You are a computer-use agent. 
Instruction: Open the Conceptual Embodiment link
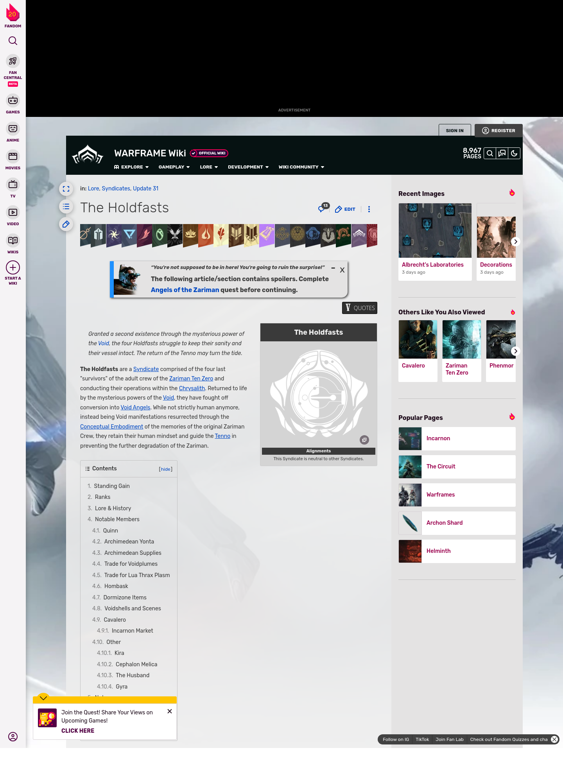[x=111, y=427]
